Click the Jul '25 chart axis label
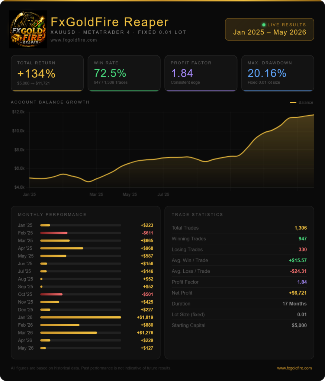The image size is (325, 381). [x=163, y=194]
